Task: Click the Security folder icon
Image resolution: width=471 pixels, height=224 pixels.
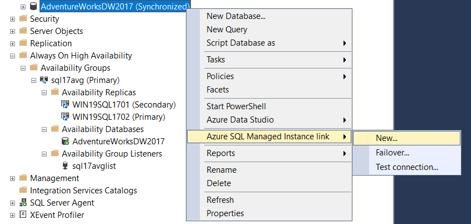Action: click(23, 18)
